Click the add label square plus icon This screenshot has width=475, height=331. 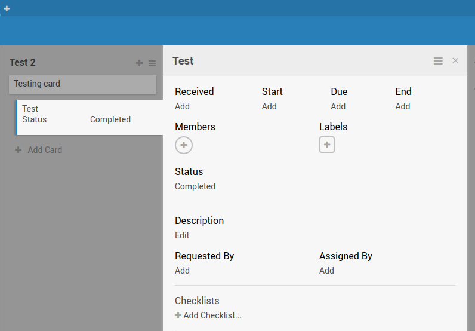click(x=327, y=145)
